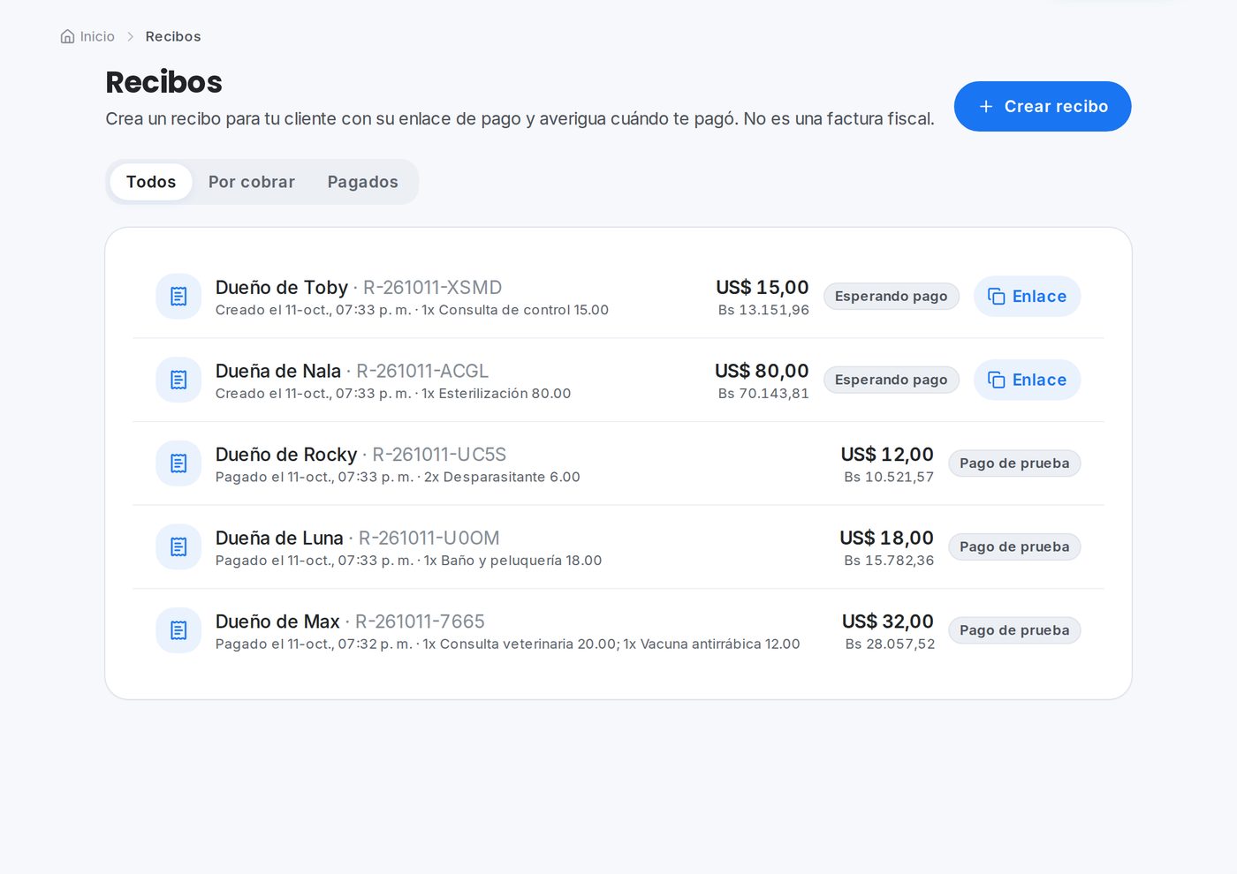Click the Bs 28.057,52 value
This screenshot has height=874, width=1237.
click(890, 644)
